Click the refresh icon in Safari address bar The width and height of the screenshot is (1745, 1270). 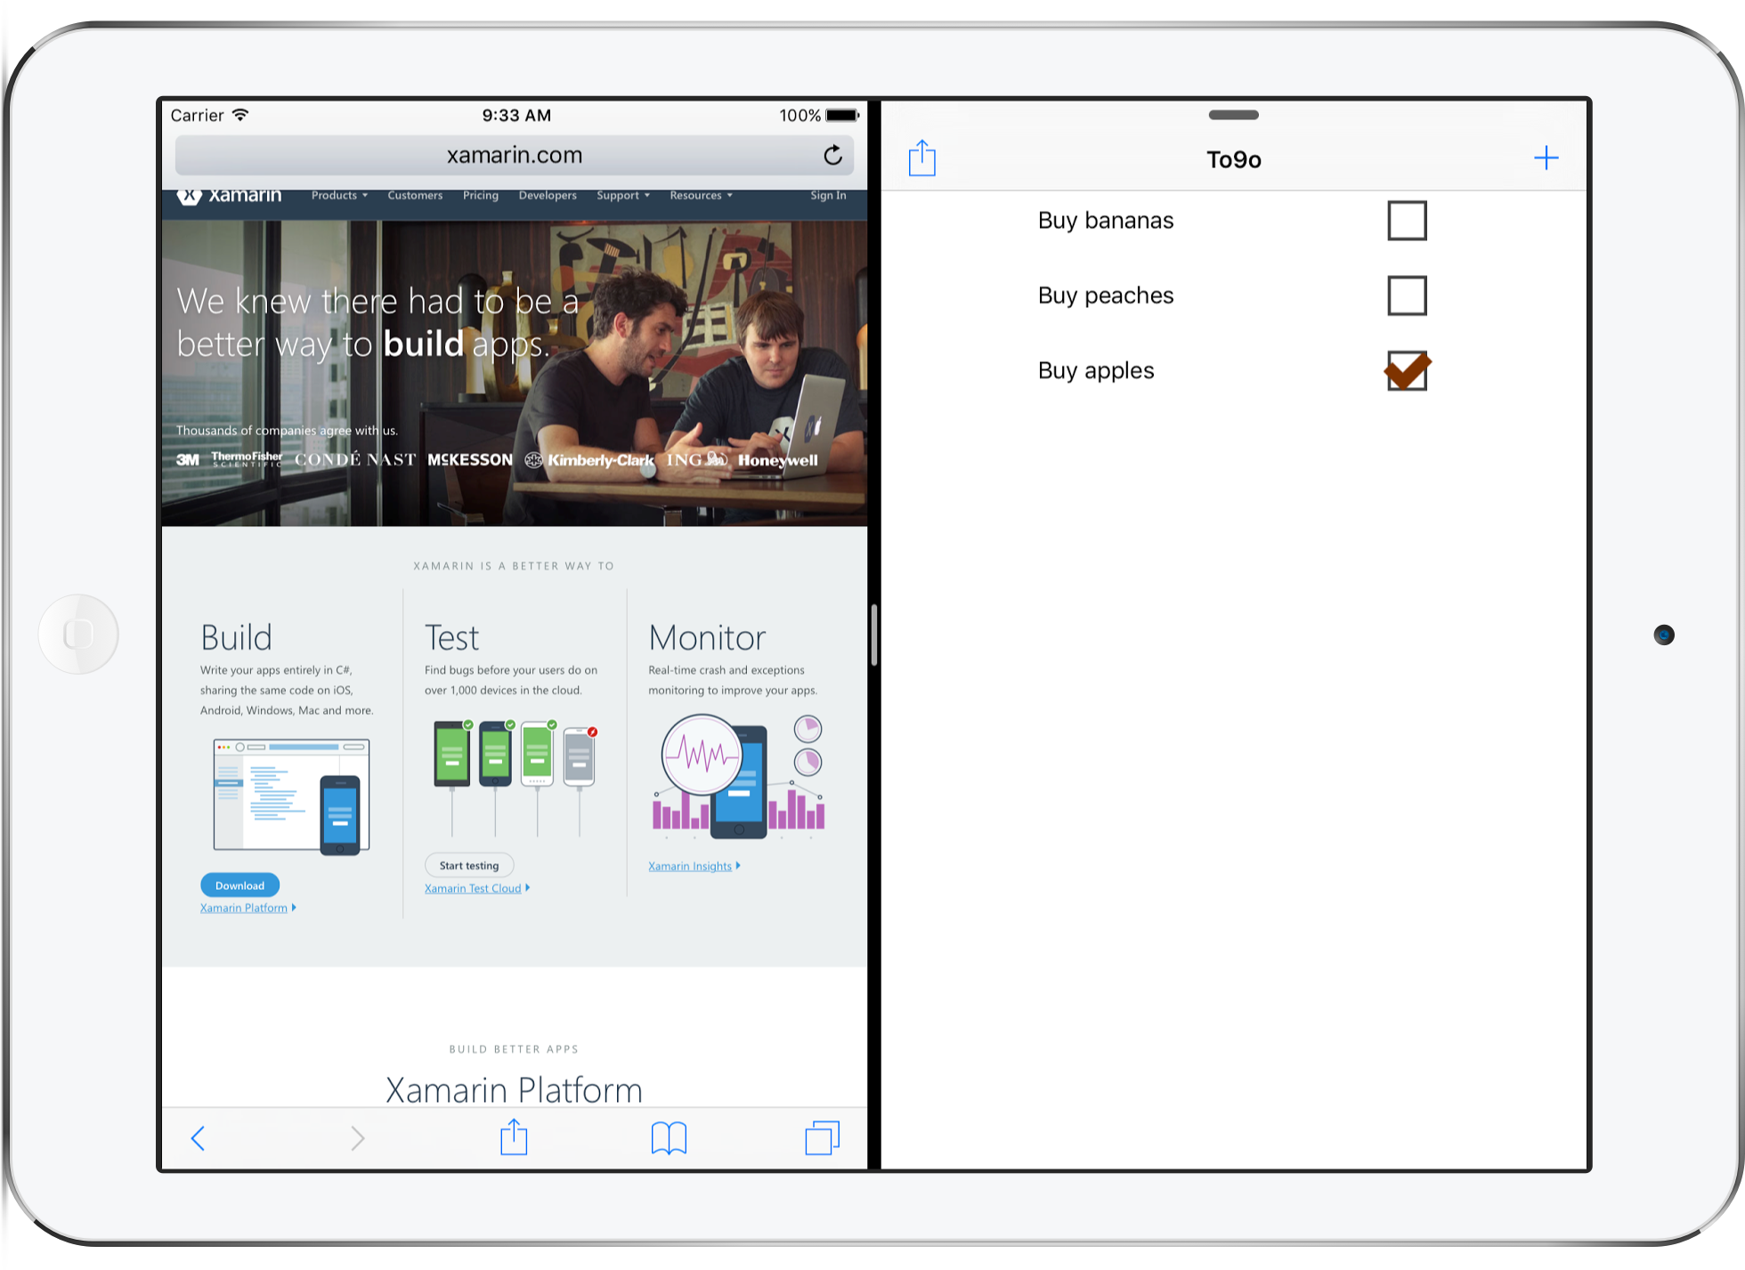pos(840,153)
